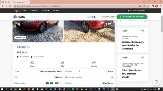163x91 pixels.
Task: Click the Manuelle gearbox icon
Action: [x=94, y=63]
